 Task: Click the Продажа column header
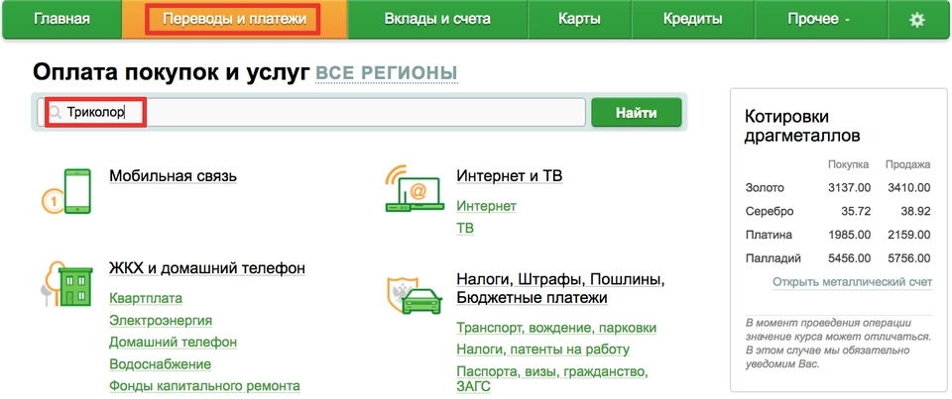(907, 165)
